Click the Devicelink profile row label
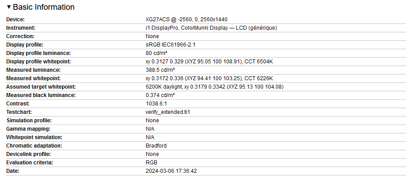 28,154
